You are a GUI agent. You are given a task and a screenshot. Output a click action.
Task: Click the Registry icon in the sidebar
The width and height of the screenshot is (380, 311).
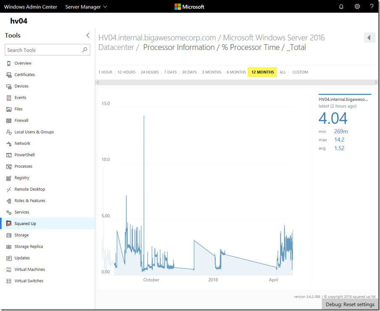coord(9,178)
